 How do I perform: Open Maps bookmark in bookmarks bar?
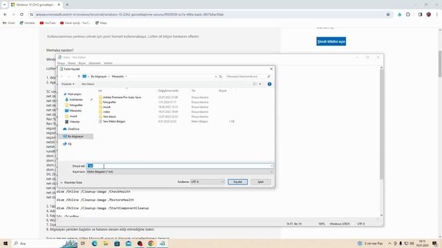pyautogui.click(x=102, y=23)
